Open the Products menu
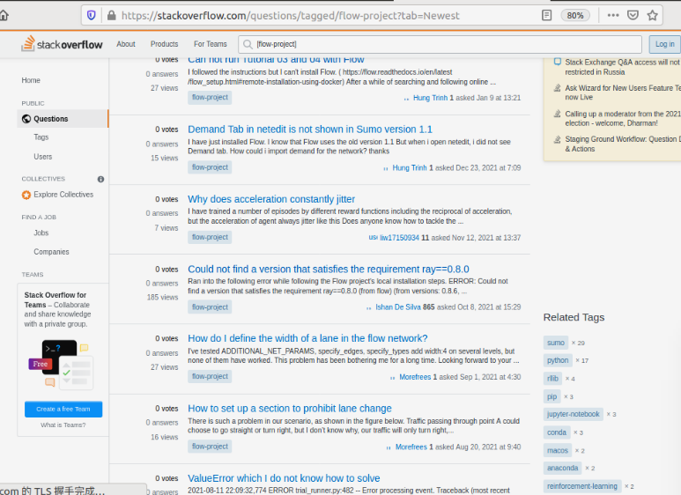 pyautogui.click(x=164, y=44)
